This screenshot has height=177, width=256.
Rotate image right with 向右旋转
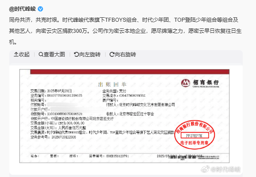(122, 55)
